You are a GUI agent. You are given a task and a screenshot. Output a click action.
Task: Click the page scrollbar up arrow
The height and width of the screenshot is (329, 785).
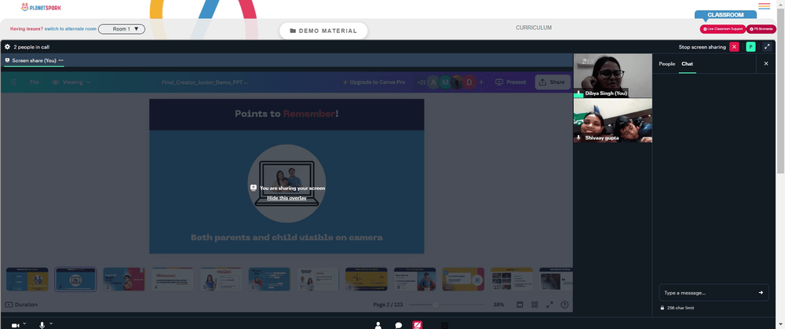[x=781, y=3]
